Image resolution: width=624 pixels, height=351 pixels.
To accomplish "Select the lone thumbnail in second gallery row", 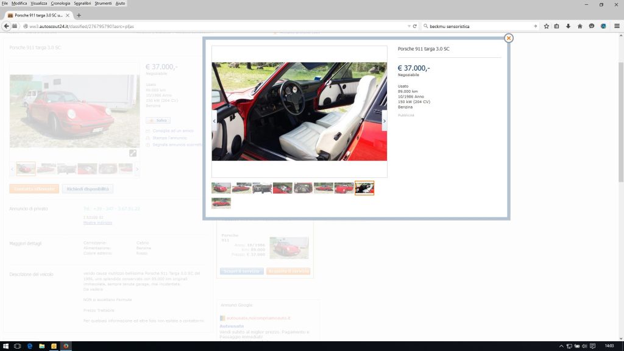I will [x=221, y=203].
